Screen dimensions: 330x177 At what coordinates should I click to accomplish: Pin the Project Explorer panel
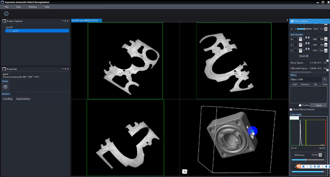65,21
